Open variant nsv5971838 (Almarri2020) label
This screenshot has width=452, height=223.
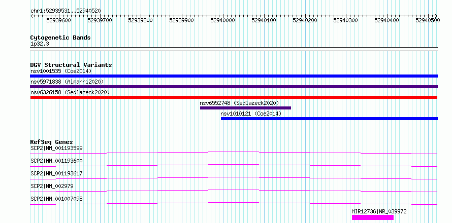pyautogui.click(x=67, y=82)
